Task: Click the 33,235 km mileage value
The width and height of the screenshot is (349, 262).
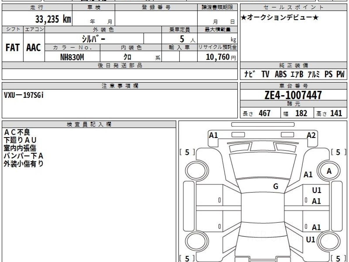Action: 53,20
